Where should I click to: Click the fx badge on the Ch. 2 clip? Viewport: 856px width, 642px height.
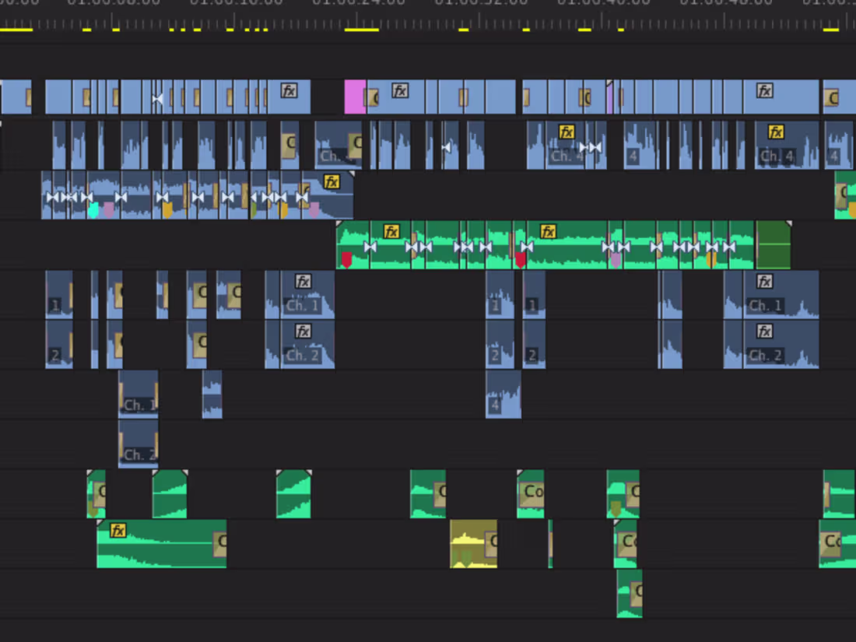coord(303,332)
